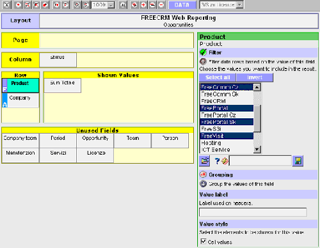The image size is (320, 248).
Task: Select the Company team unused field
Action: (20, 141)
